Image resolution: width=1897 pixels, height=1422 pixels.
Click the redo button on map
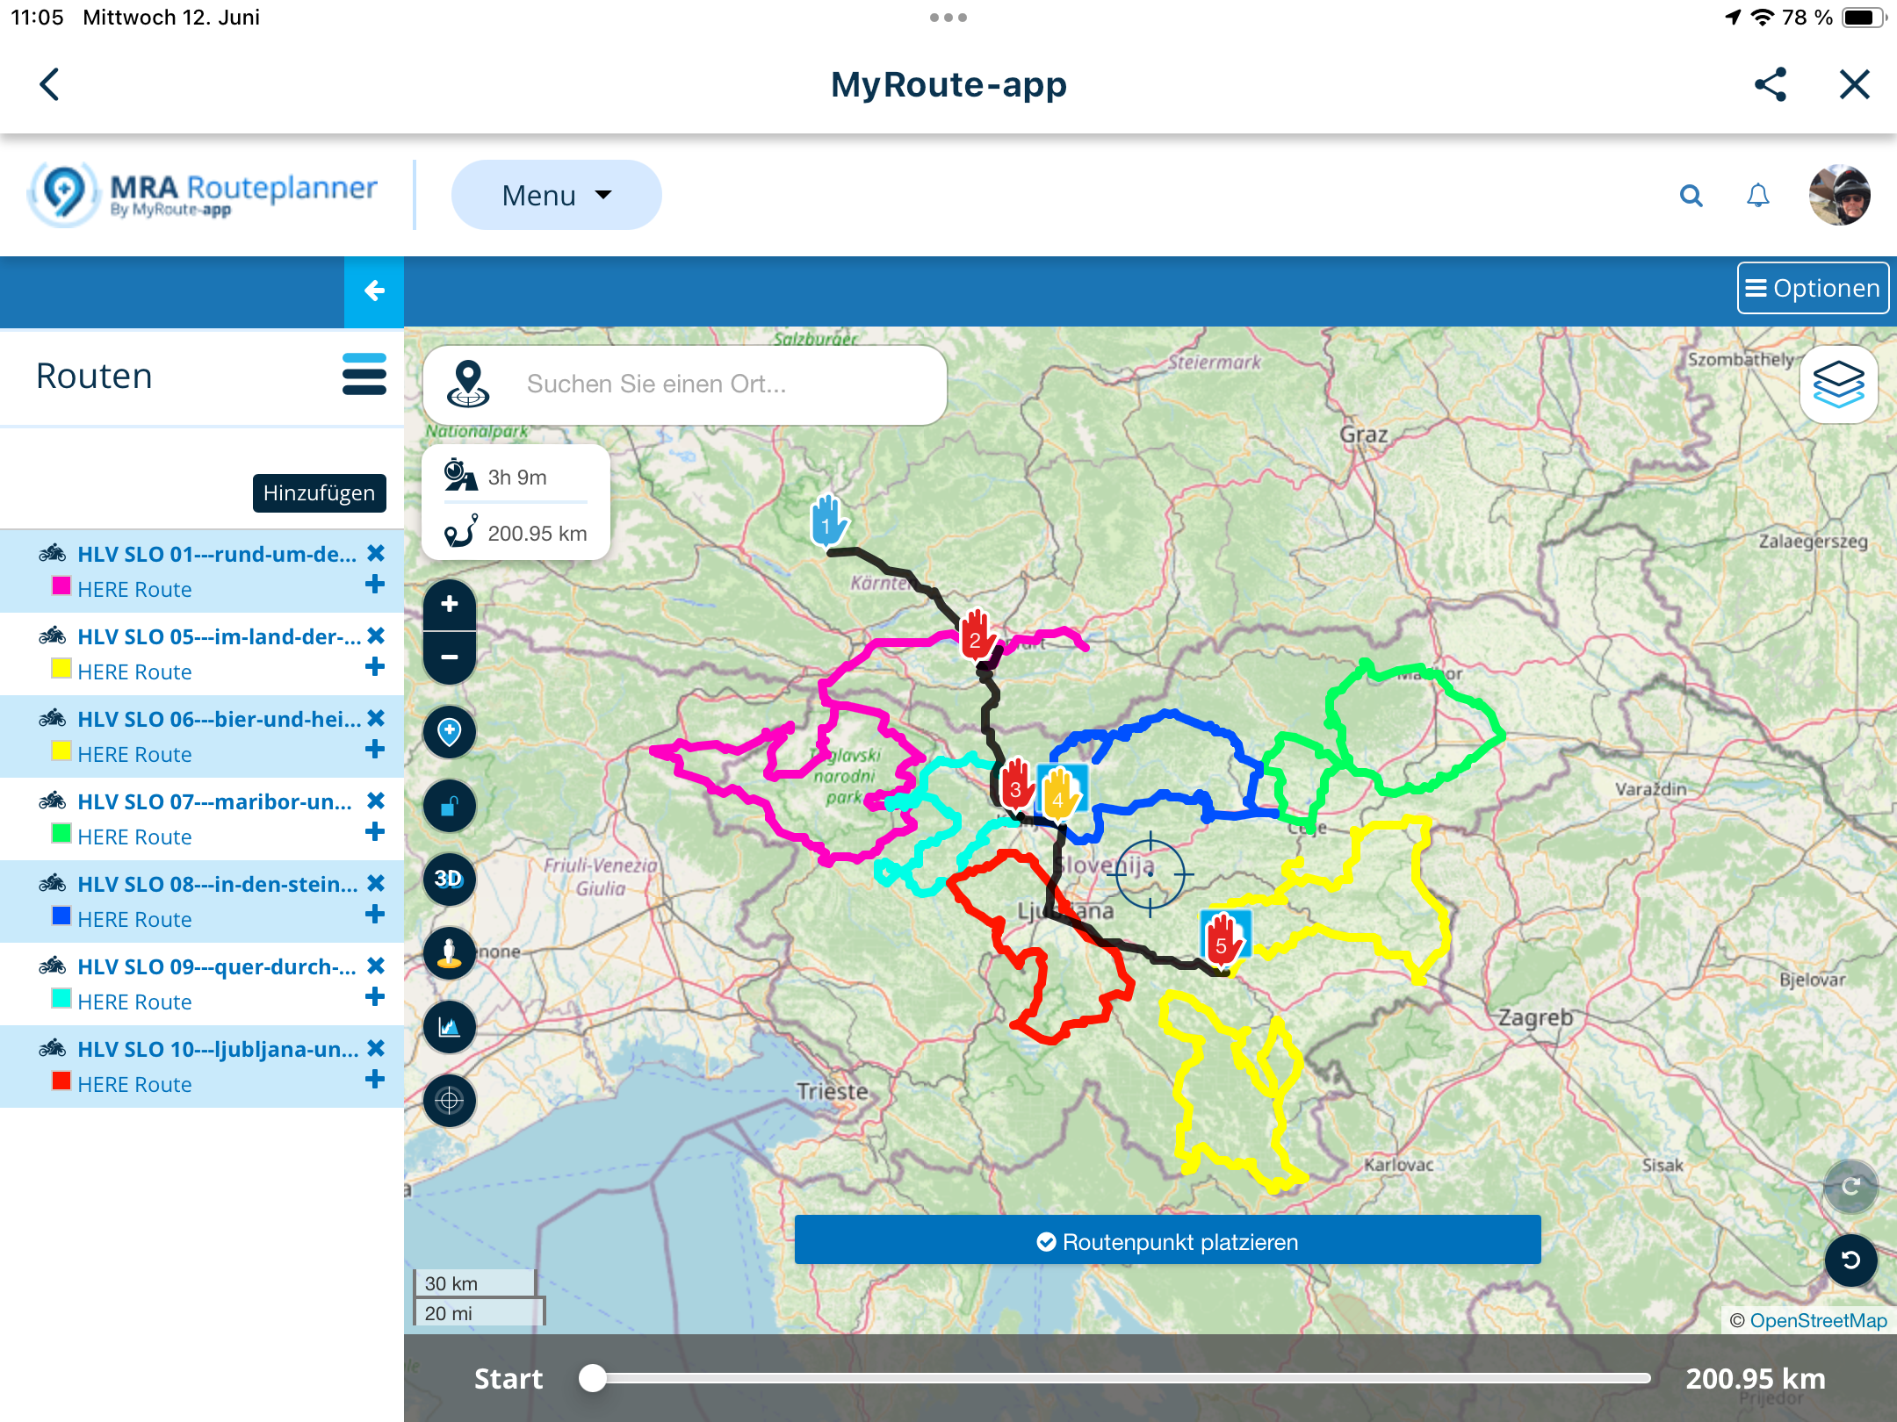[x=1850, y=1188]
